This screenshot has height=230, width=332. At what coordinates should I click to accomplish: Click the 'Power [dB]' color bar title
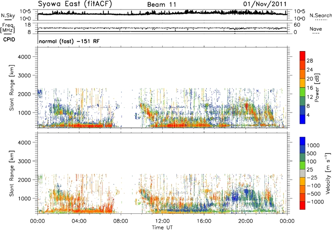click(317, 88)
